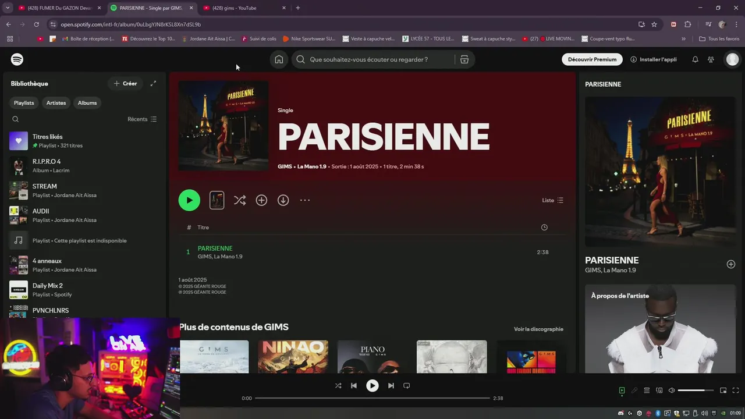
Task: Switch to gims - YouTube tab
Action: [244, 8]
